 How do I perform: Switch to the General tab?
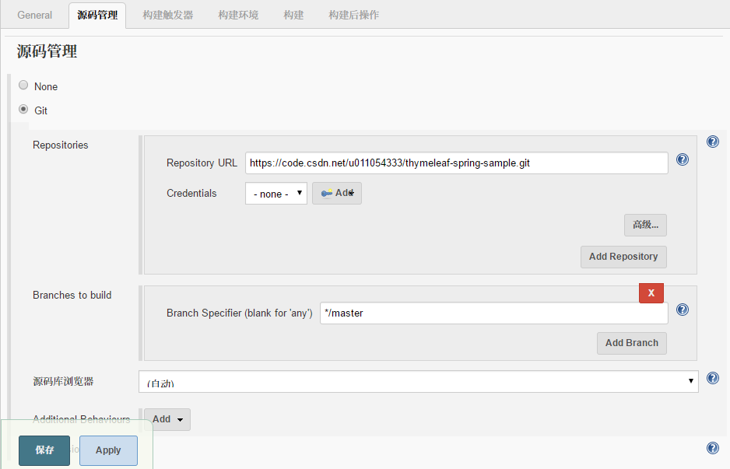(x=35, y=15)
